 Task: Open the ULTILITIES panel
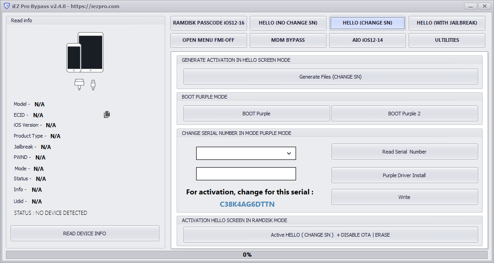click(447, 40)
